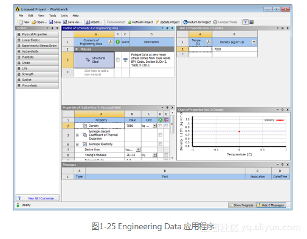Screen dimensions: 307x239
Task: Click 'Click here to add a new material'
Action: pyautogui.click(x=96, y=73)
